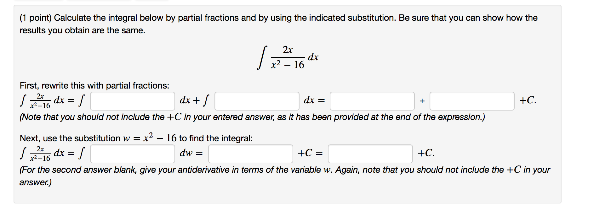The image size is (611, 211).
Task: Click the note beginning '(Note that you should not include'
Action: click(x=252, y=117)
